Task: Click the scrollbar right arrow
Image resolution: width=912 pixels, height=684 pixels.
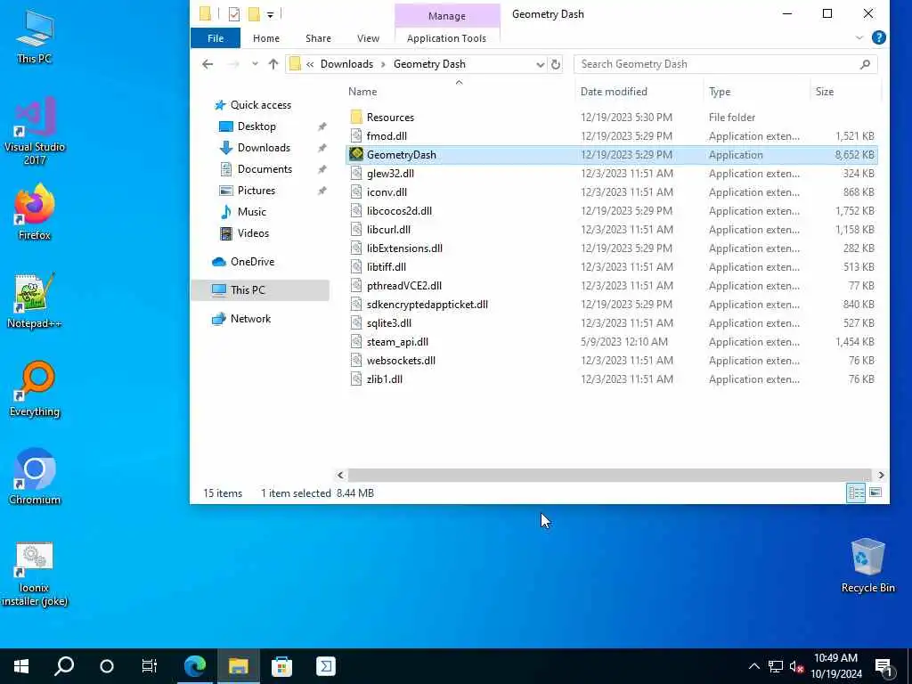Action: [881, 476]
